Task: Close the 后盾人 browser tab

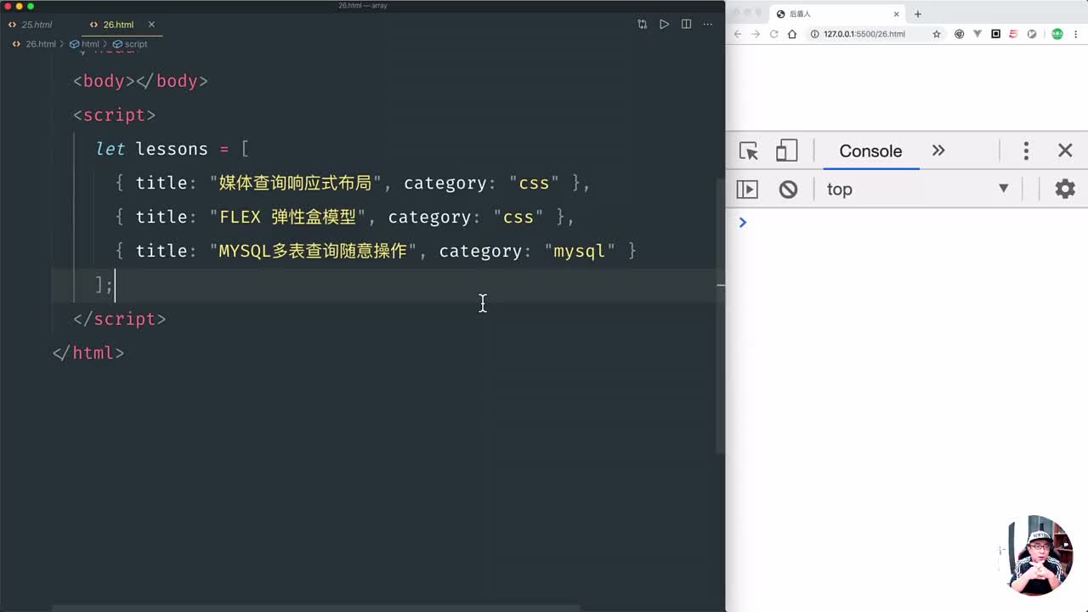Action: [896, 14]
